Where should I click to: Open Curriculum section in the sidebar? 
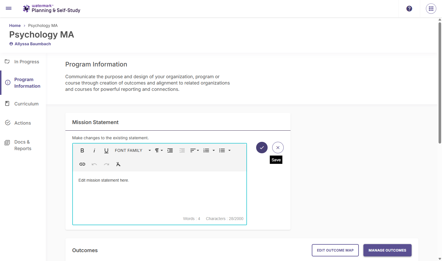(23, 104)
